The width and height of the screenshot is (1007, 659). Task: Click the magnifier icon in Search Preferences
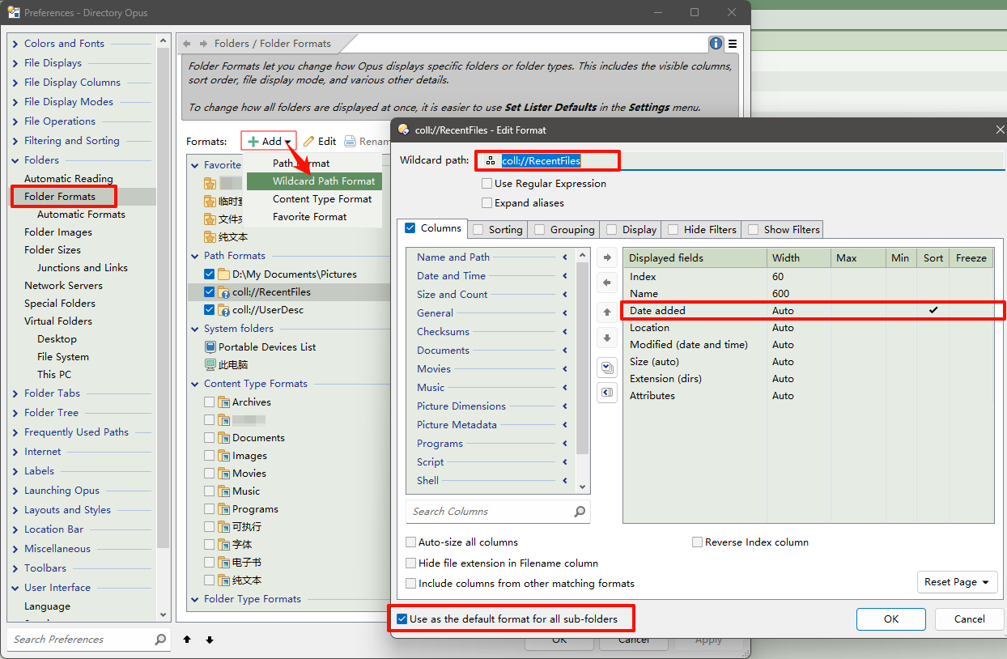pos(160,640)
